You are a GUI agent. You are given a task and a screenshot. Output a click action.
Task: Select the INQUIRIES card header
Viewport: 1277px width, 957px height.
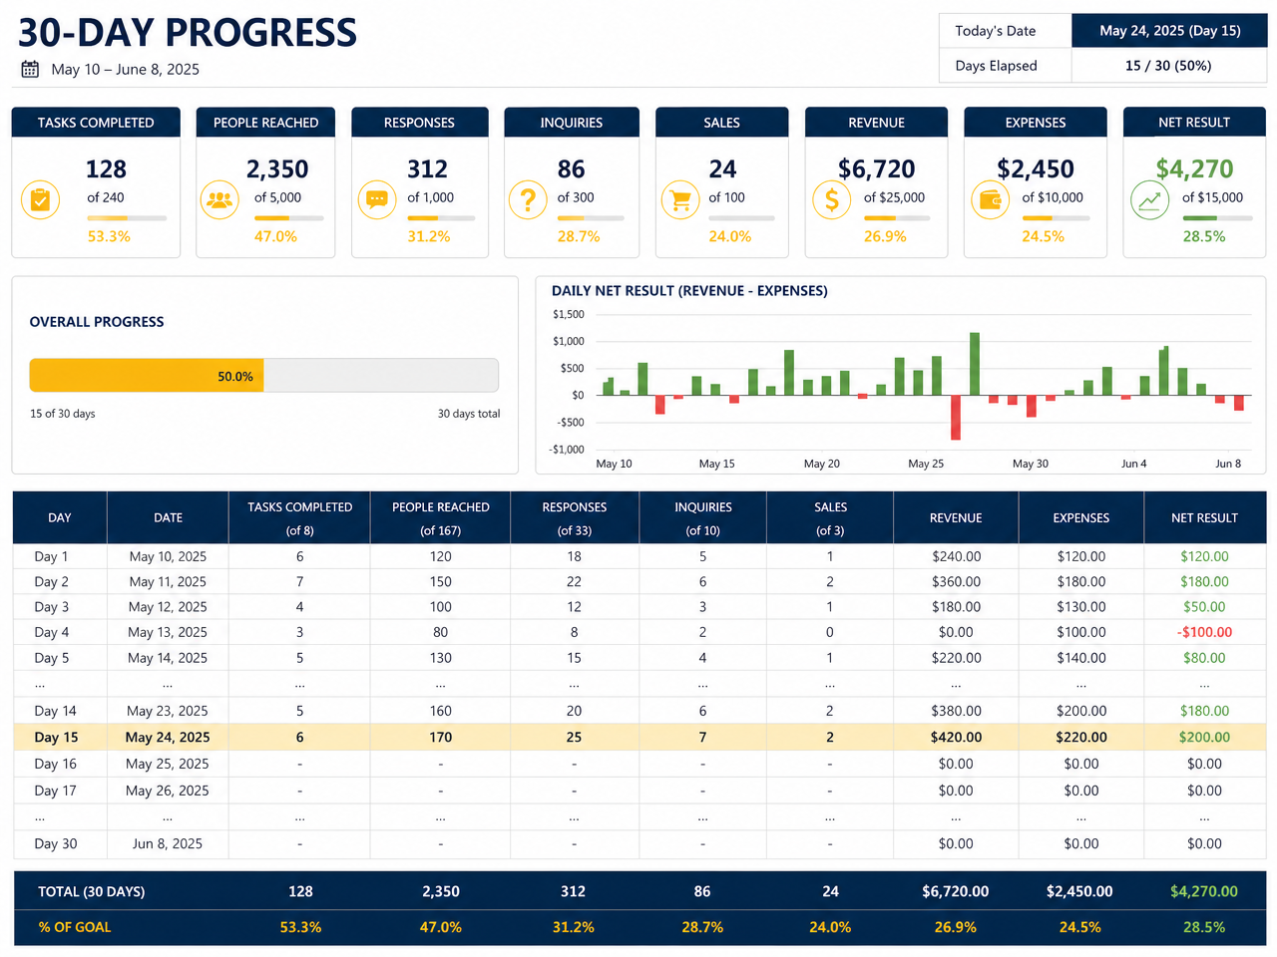click(x=572, y=122)
